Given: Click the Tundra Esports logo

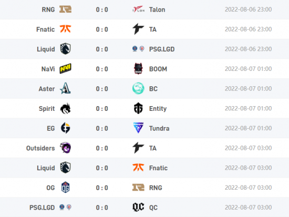Looking at the screenshot, I should (138, 128).
